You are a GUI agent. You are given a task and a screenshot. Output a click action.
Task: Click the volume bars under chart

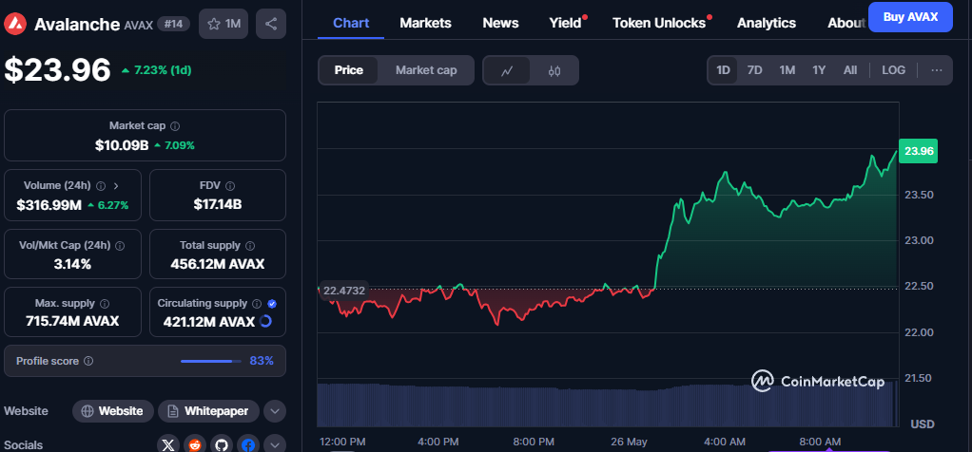[608, 405]
